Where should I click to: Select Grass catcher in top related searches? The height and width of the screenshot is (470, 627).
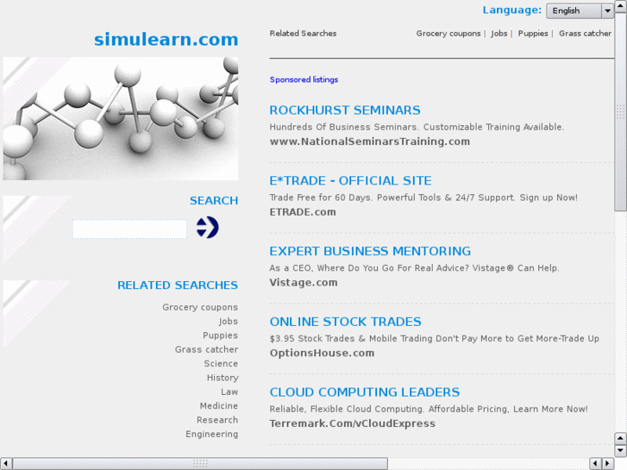[x=585, y=34]
